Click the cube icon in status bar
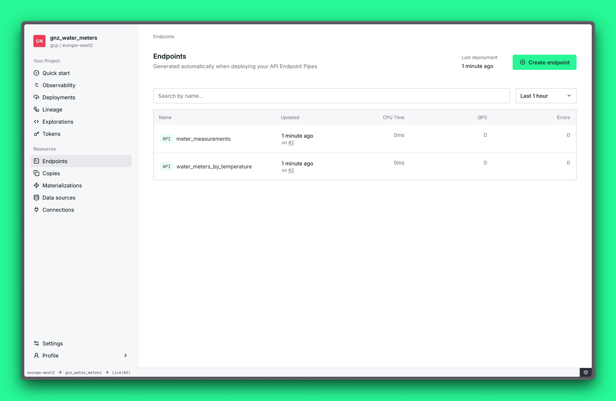This screenshot has height=401, width=616. pos(586,373)
